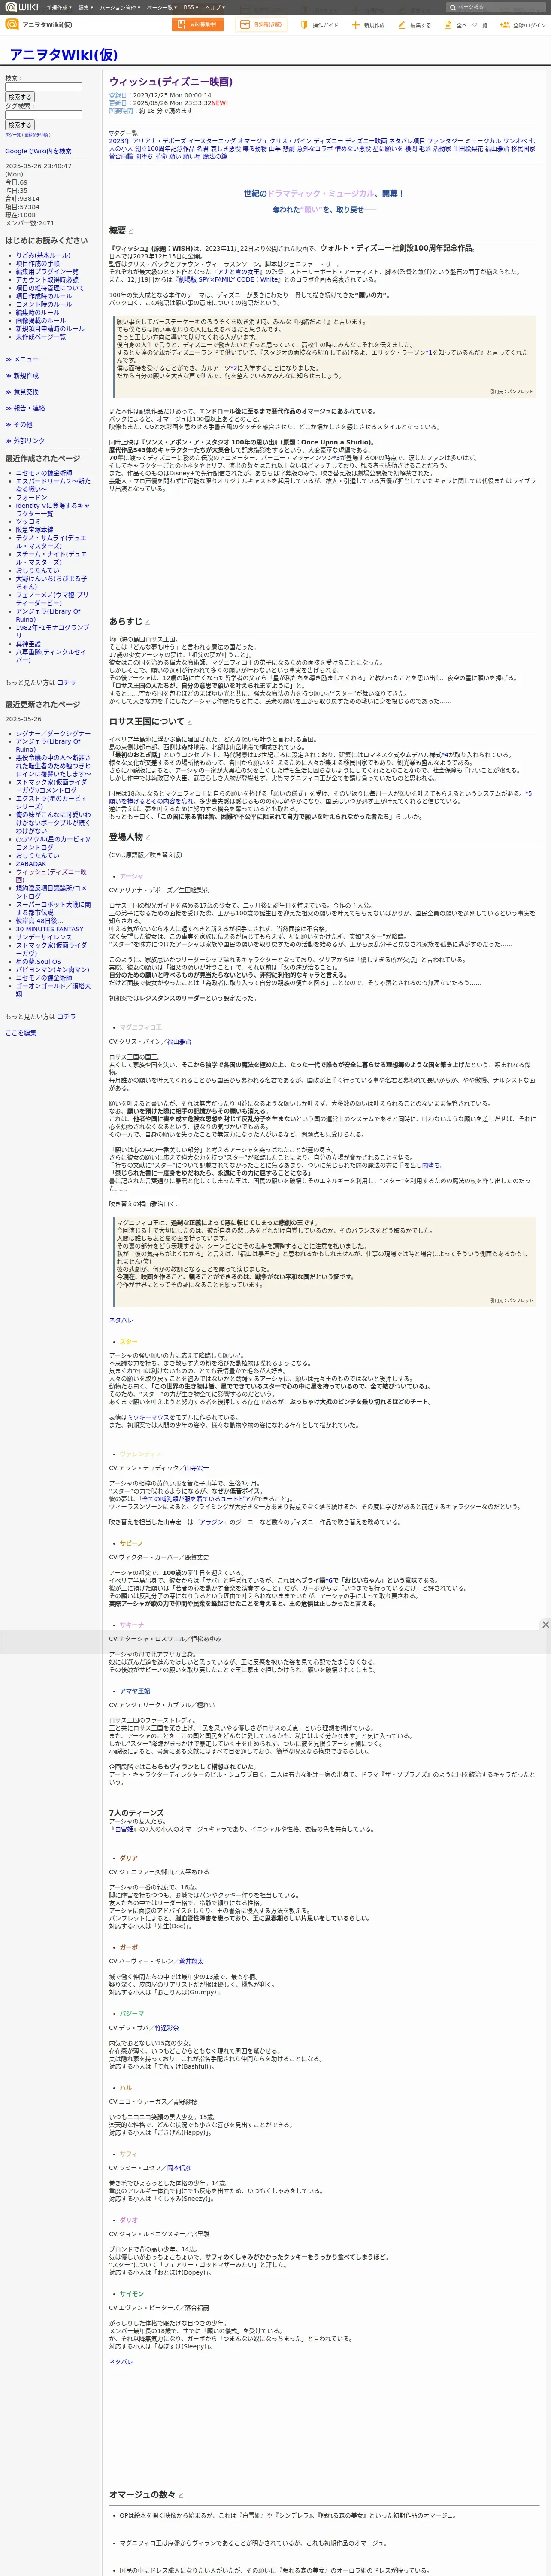Click 新規作成 plus icon in header toolbar
The height and width of the screenshot is (2576, 551).
pyautogui.click(x=368, y=25)
